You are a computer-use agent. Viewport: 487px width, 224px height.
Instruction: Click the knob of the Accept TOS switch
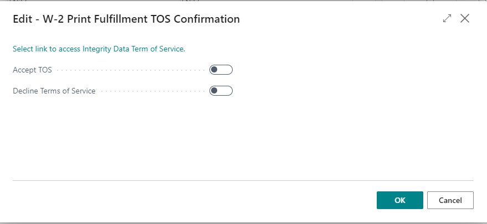pyautogui.click(x=214, y=70)
